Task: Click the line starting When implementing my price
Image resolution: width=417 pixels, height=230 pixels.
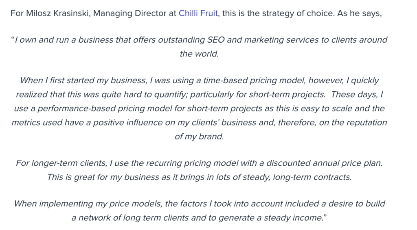Action: pos(200,204)
